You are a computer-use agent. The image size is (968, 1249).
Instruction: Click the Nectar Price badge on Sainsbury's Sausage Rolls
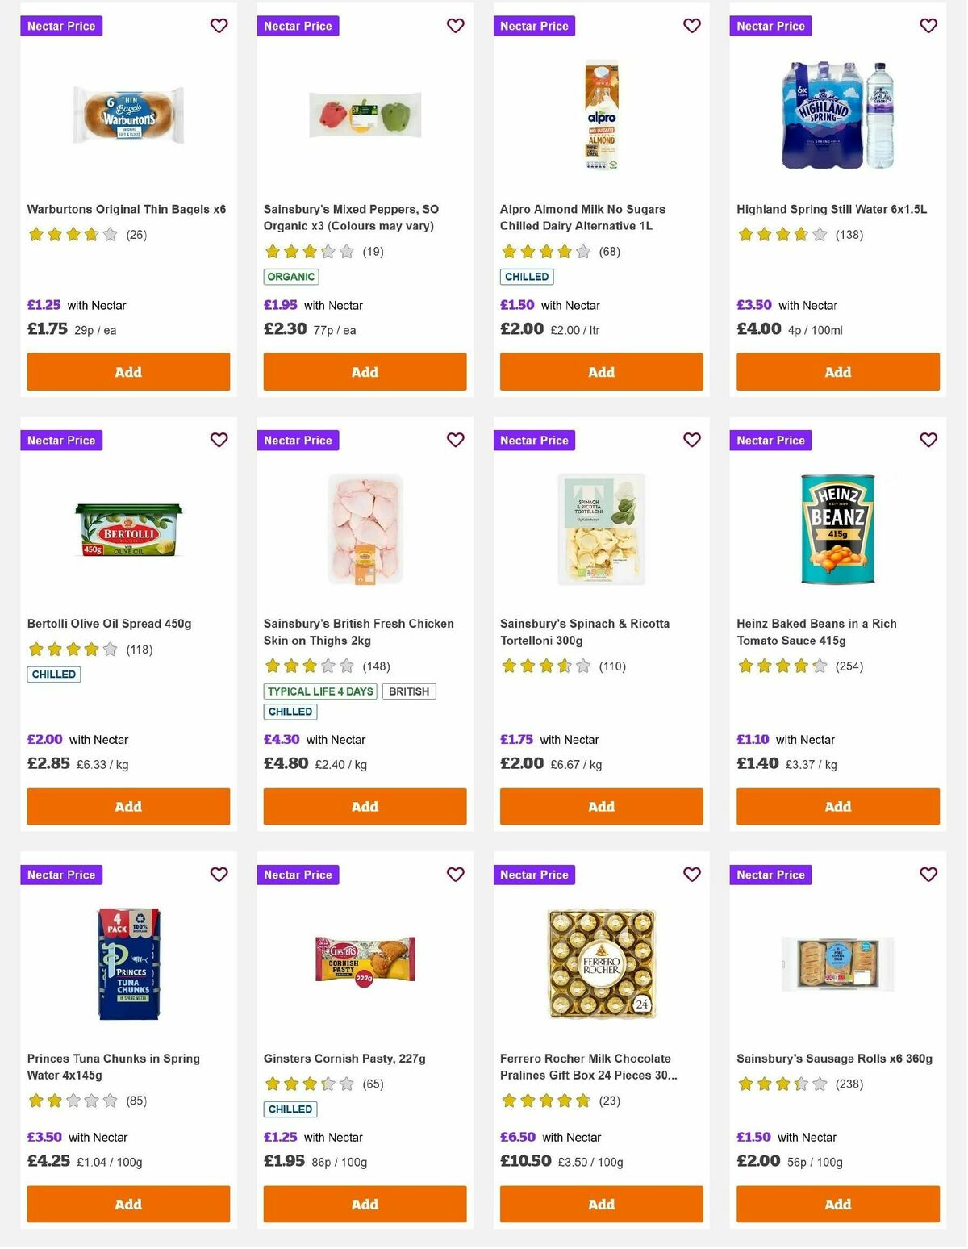[770, 874]
